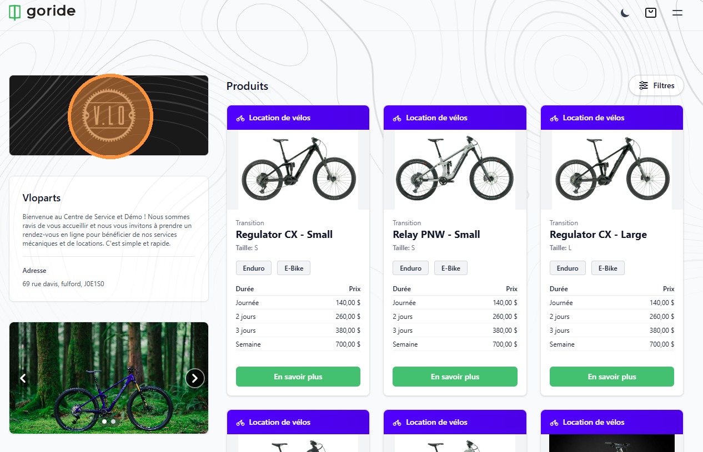Select the Enduro tag on Regulator CX Small

254,268
